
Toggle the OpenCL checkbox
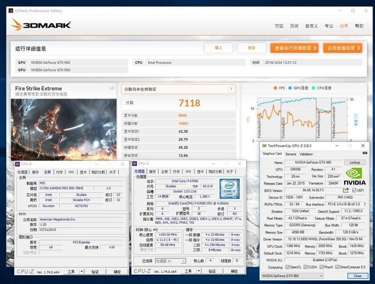[287, 267]
